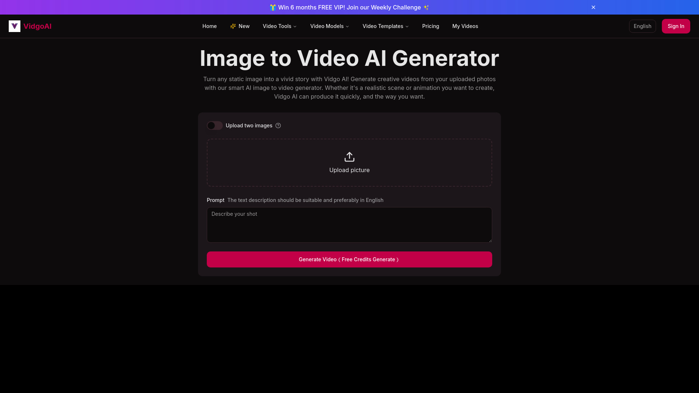Click the VidgoAI logo icon

click(15, 27)
